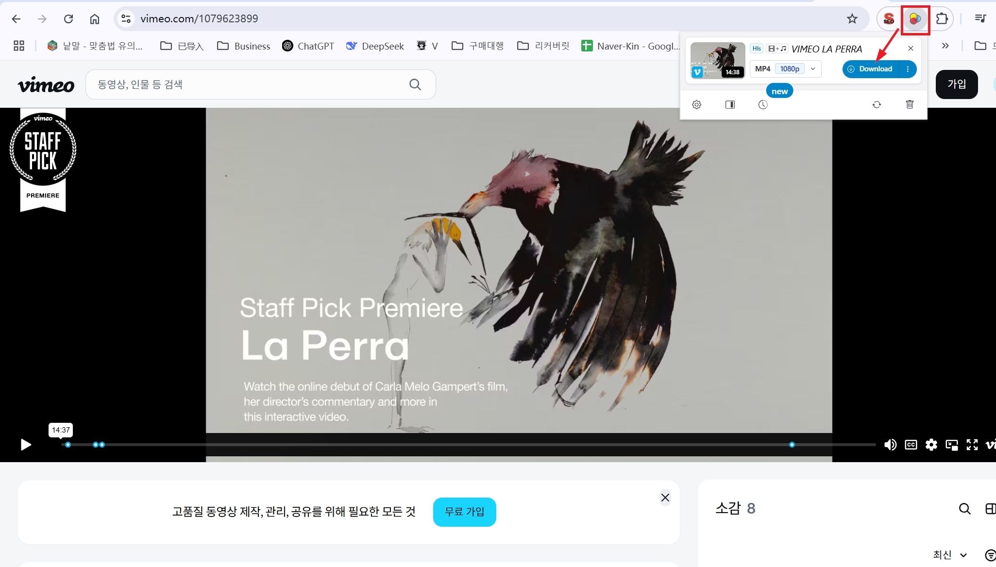Toggle closed captions CC

pyautogui.click(x=911, y=445)
